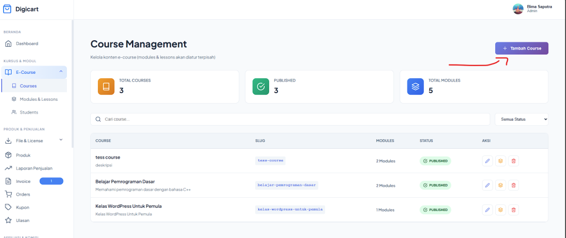Click the orange Total Courses book icon
The height and width of the screenshot is (238, 566).
[106, 86]
